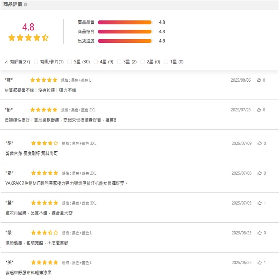Image resolution: width=279 pixels, height=279 pixels.
Task: Check the 4星 (9) filter box
Action: [x=96, y=62]
